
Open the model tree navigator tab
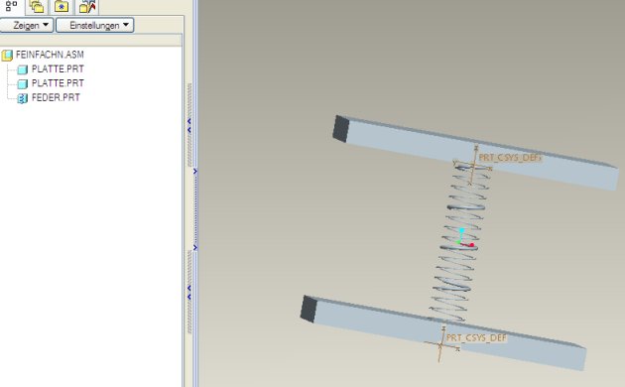[x=11, y=6]
